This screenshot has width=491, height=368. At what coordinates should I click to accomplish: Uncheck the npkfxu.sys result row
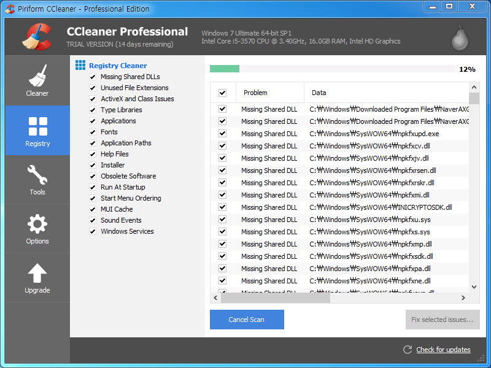click(x=222, y=220)
